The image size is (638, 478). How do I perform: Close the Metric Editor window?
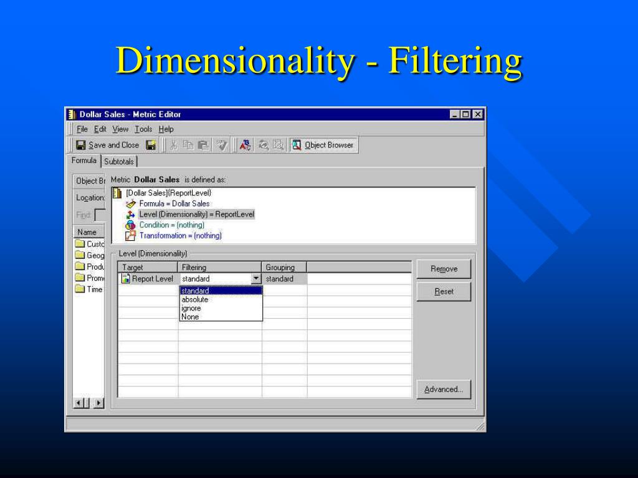pos(478,115)
